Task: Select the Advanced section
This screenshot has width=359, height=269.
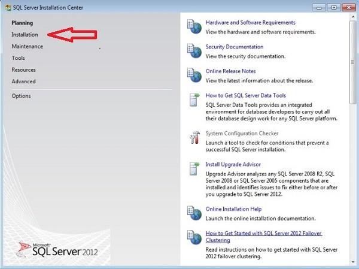Action: [23, 81]
